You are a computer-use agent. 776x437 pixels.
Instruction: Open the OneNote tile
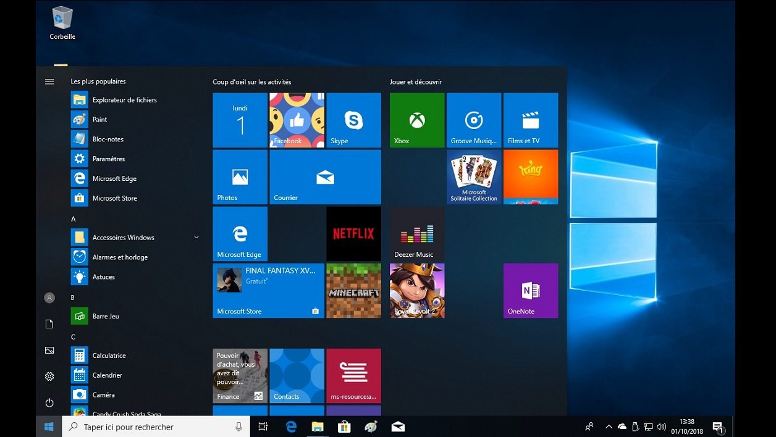[531, 291]
